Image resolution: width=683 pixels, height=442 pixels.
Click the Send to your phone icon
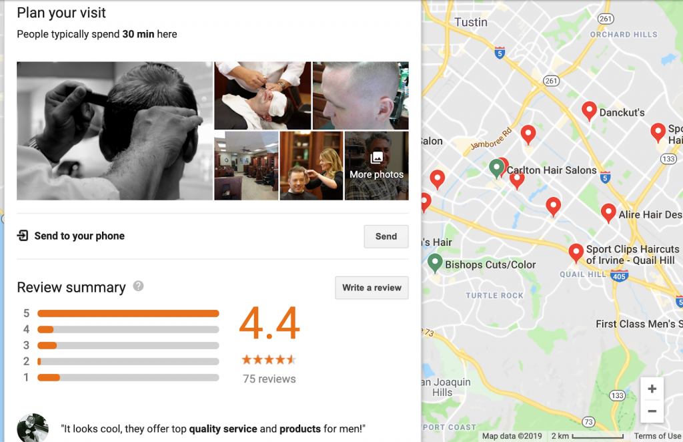click(x=23, y=236)
